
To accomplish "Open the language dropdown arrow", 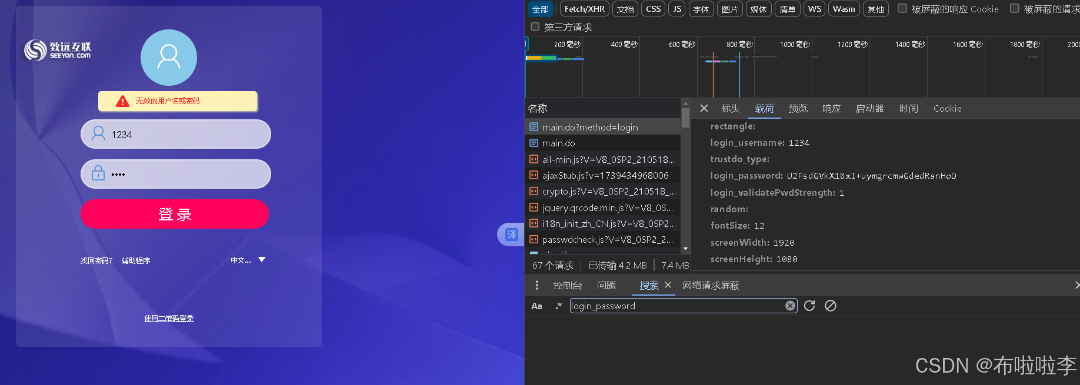I will [x=262, y=259].
